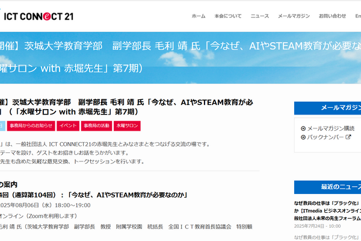This screenshot has width=361, height=241.
Task: Click the news date 2025年7月24日 - 10:00
Action: 317,227
